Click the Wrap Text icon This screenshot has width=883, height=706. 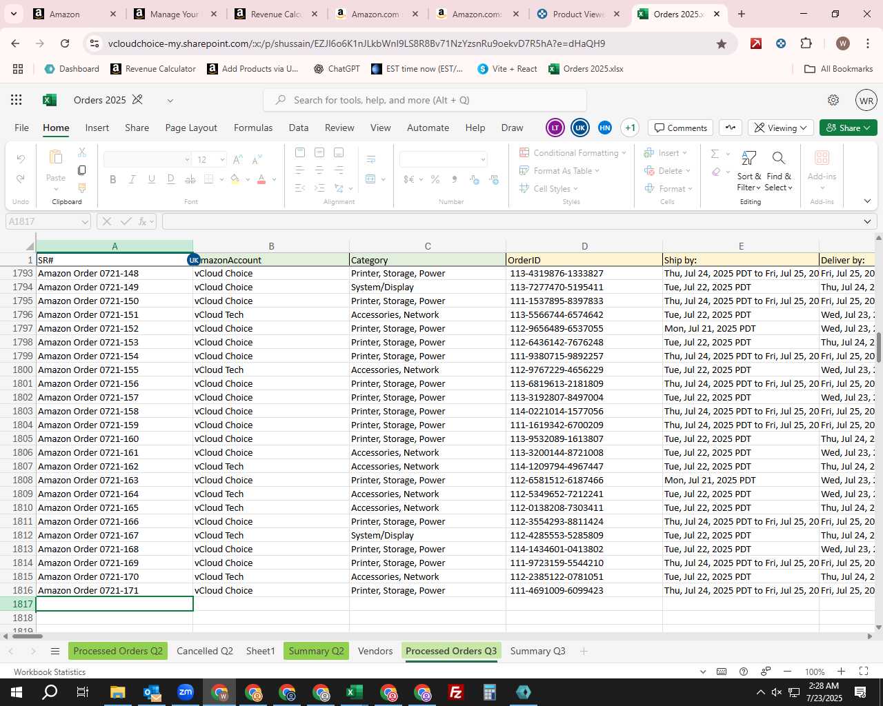click(x=371, y=159)
